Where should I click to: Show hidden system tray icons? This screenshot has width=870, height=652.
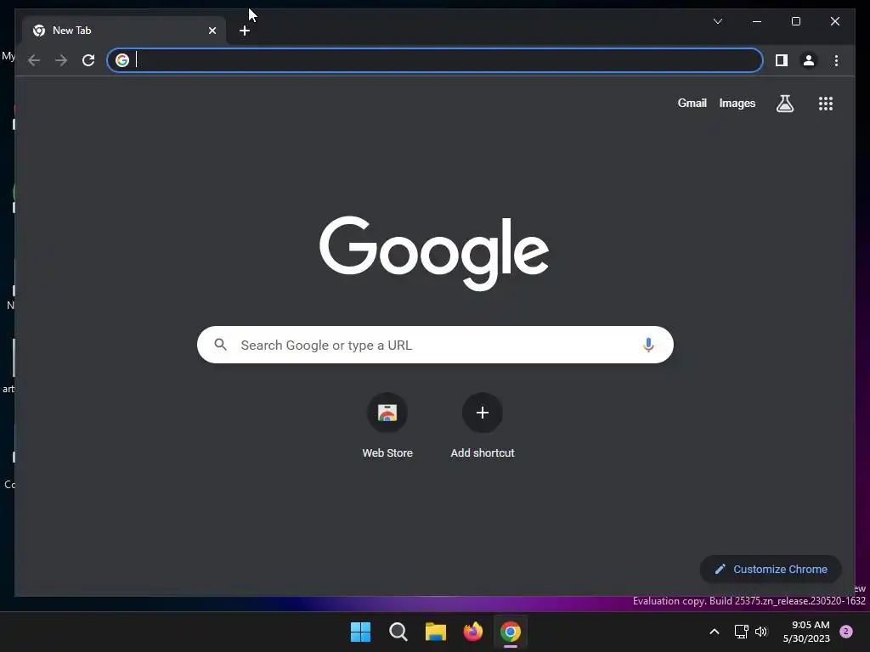[715, 632]
